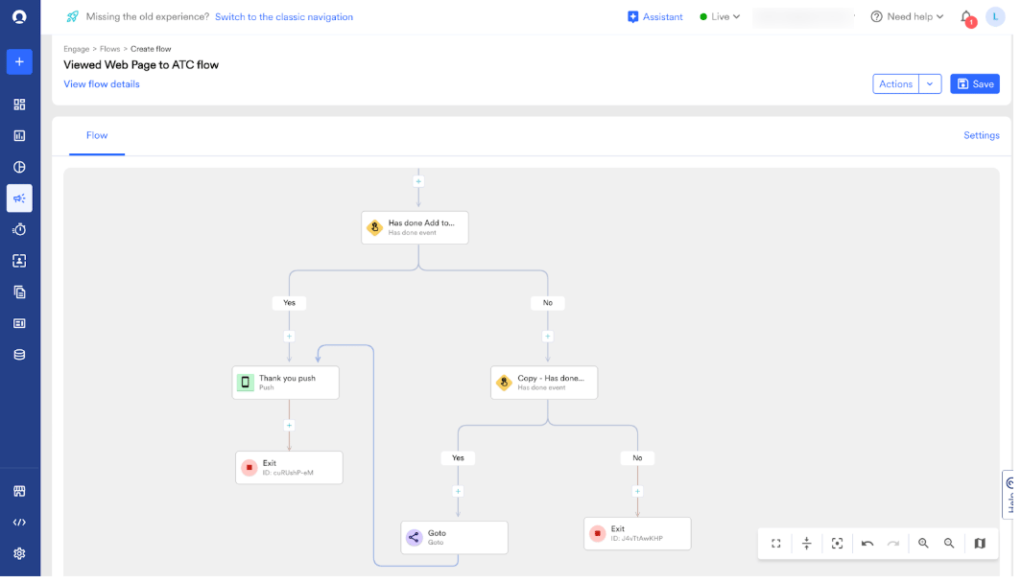Open the View flow details link
Screen dimensions: 1021x583
point(102,84)
